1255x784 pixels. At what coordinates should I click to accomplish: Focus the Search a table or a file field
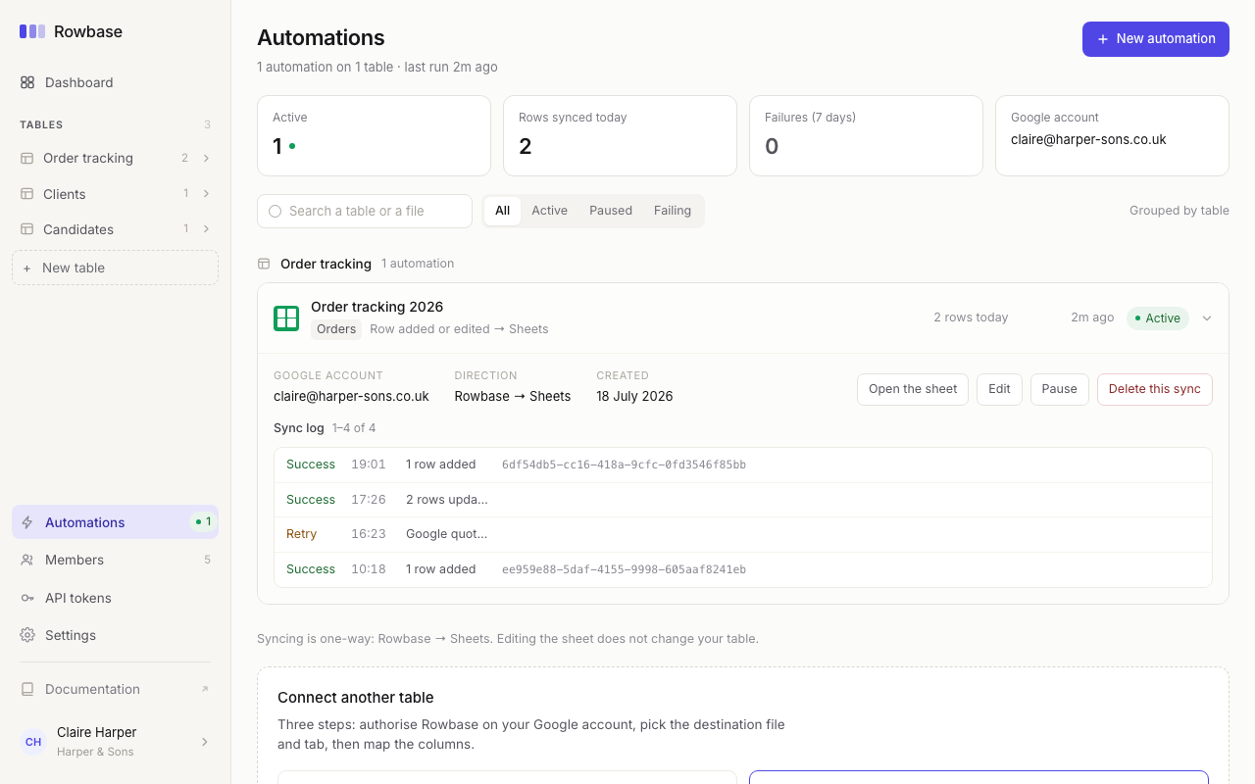coord(365,211)
